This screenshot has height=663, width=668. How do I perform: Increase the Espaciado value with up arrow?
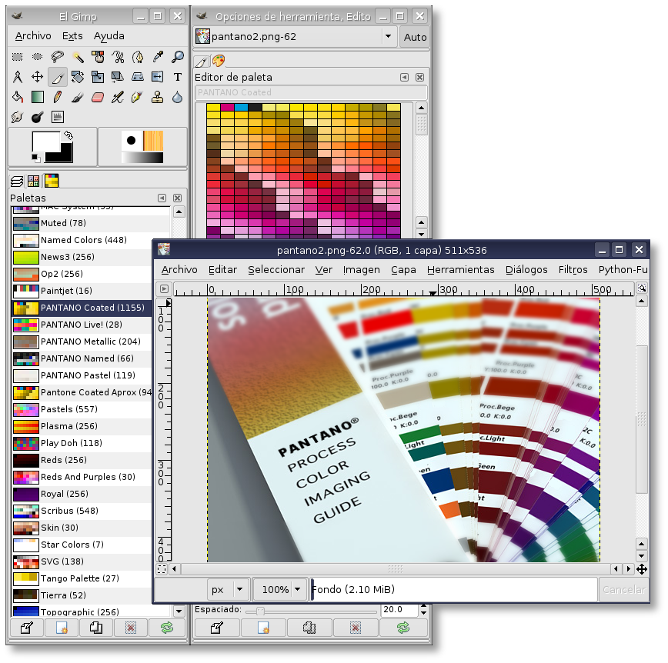[x=423, y=606]
